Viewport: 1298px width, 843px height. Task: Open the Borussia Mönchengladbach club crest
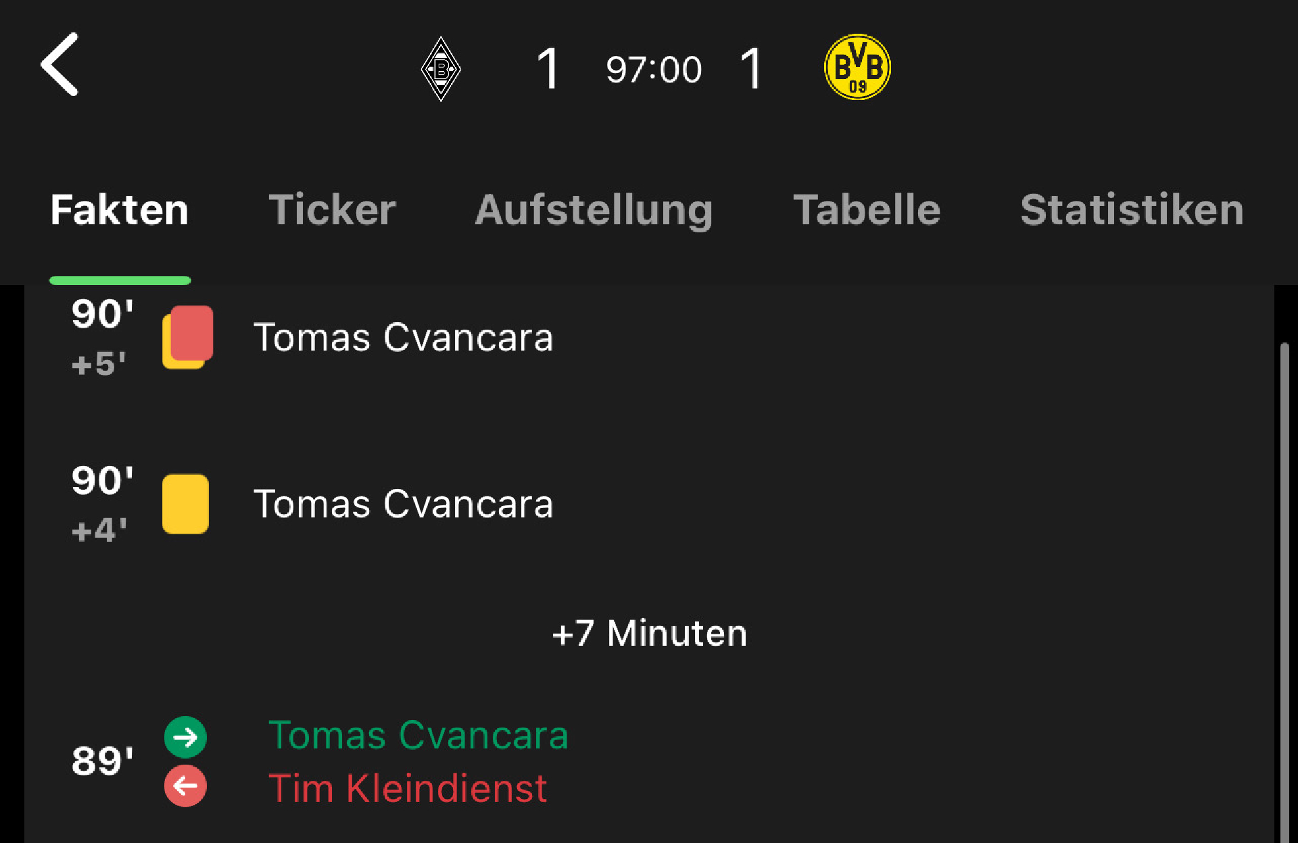click(x=441, y=68)
